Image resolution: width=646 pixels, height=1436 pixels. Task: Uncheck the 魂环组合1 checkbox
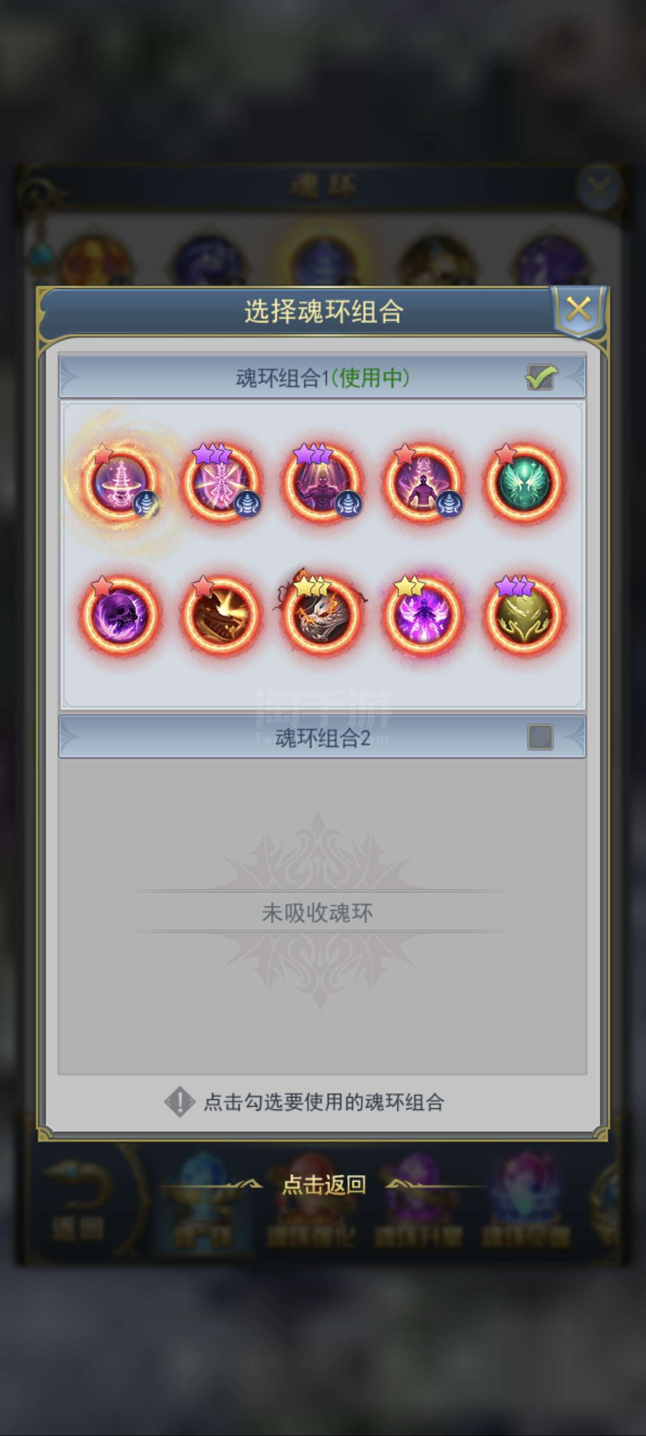click(x=541, y=378)
